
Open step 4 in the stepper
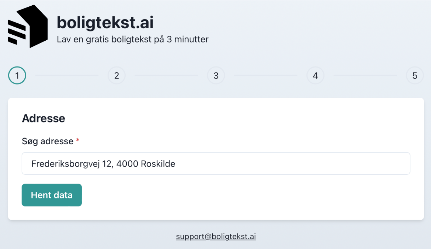point(315,75)
